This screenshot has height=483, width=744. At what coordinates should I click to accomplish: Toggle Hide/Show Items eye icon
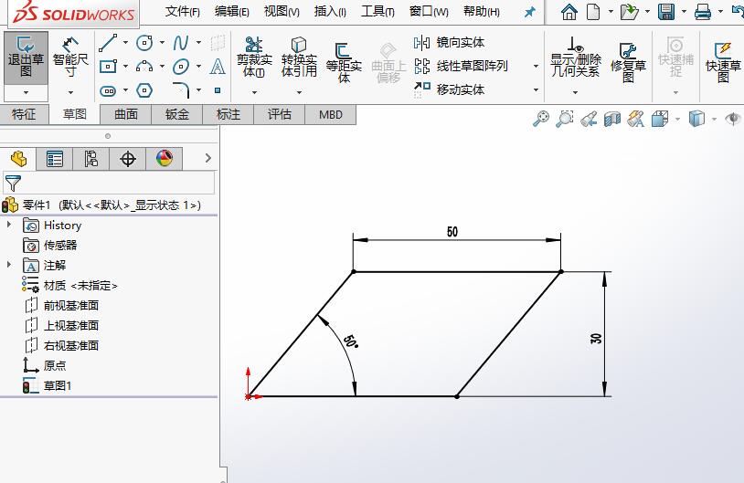pos(733,119)
